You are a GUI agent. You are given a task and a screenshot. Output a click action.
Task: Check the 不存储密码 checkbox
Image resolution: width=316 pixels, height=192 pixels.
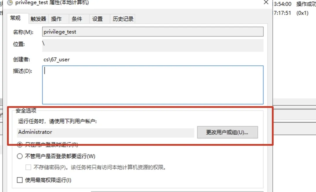pos(28,167)
